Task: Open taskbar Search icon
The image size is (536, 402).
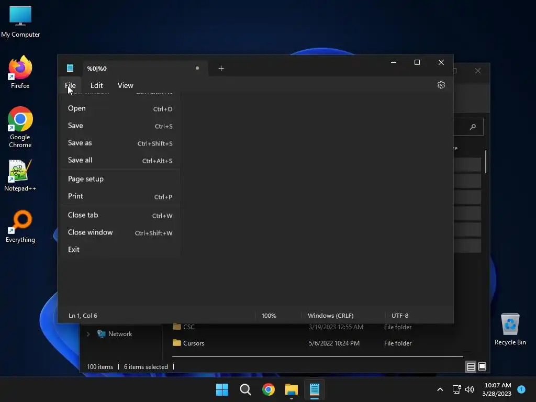Action: coord(245,389)
